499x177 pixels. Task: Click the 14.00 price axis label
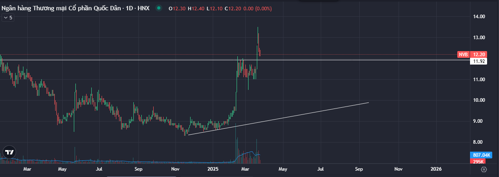tap(479, 17)
